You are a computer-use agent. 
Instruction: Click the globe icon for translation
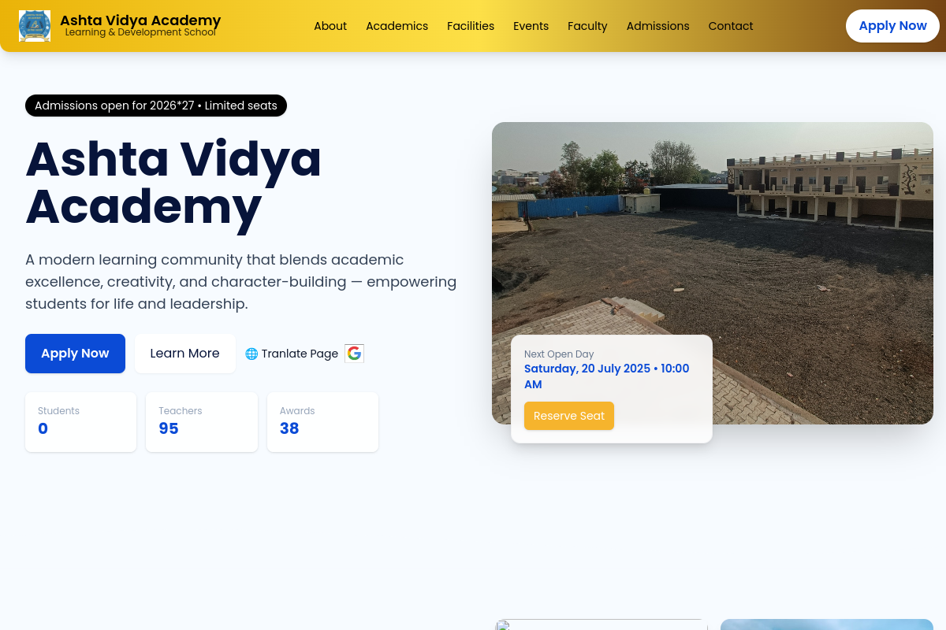tap(251, 354)
